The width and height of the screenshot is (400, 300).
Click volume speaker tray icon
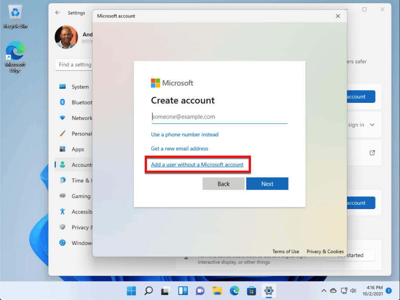point(353,291)
